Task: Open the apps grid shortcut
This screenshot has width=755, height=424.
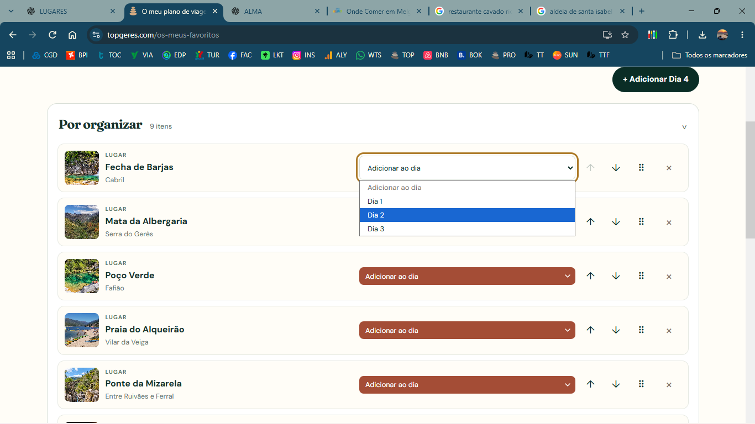Action: tap(11, 55)
